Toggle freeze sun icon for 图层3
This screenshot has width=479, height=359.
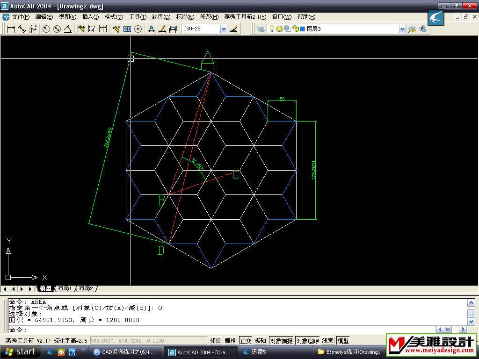(x=279, y=29)
